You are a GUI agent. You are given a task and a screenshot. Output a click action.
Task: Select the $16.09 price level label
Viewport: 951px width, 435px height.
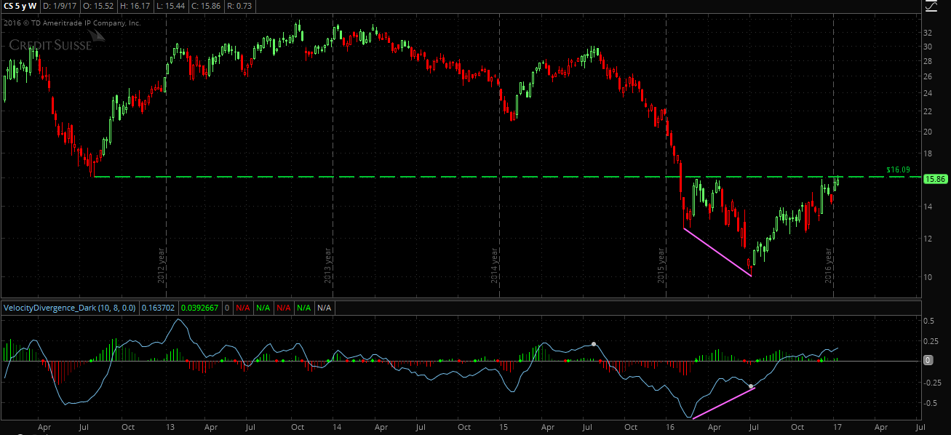tap(898, 169)
